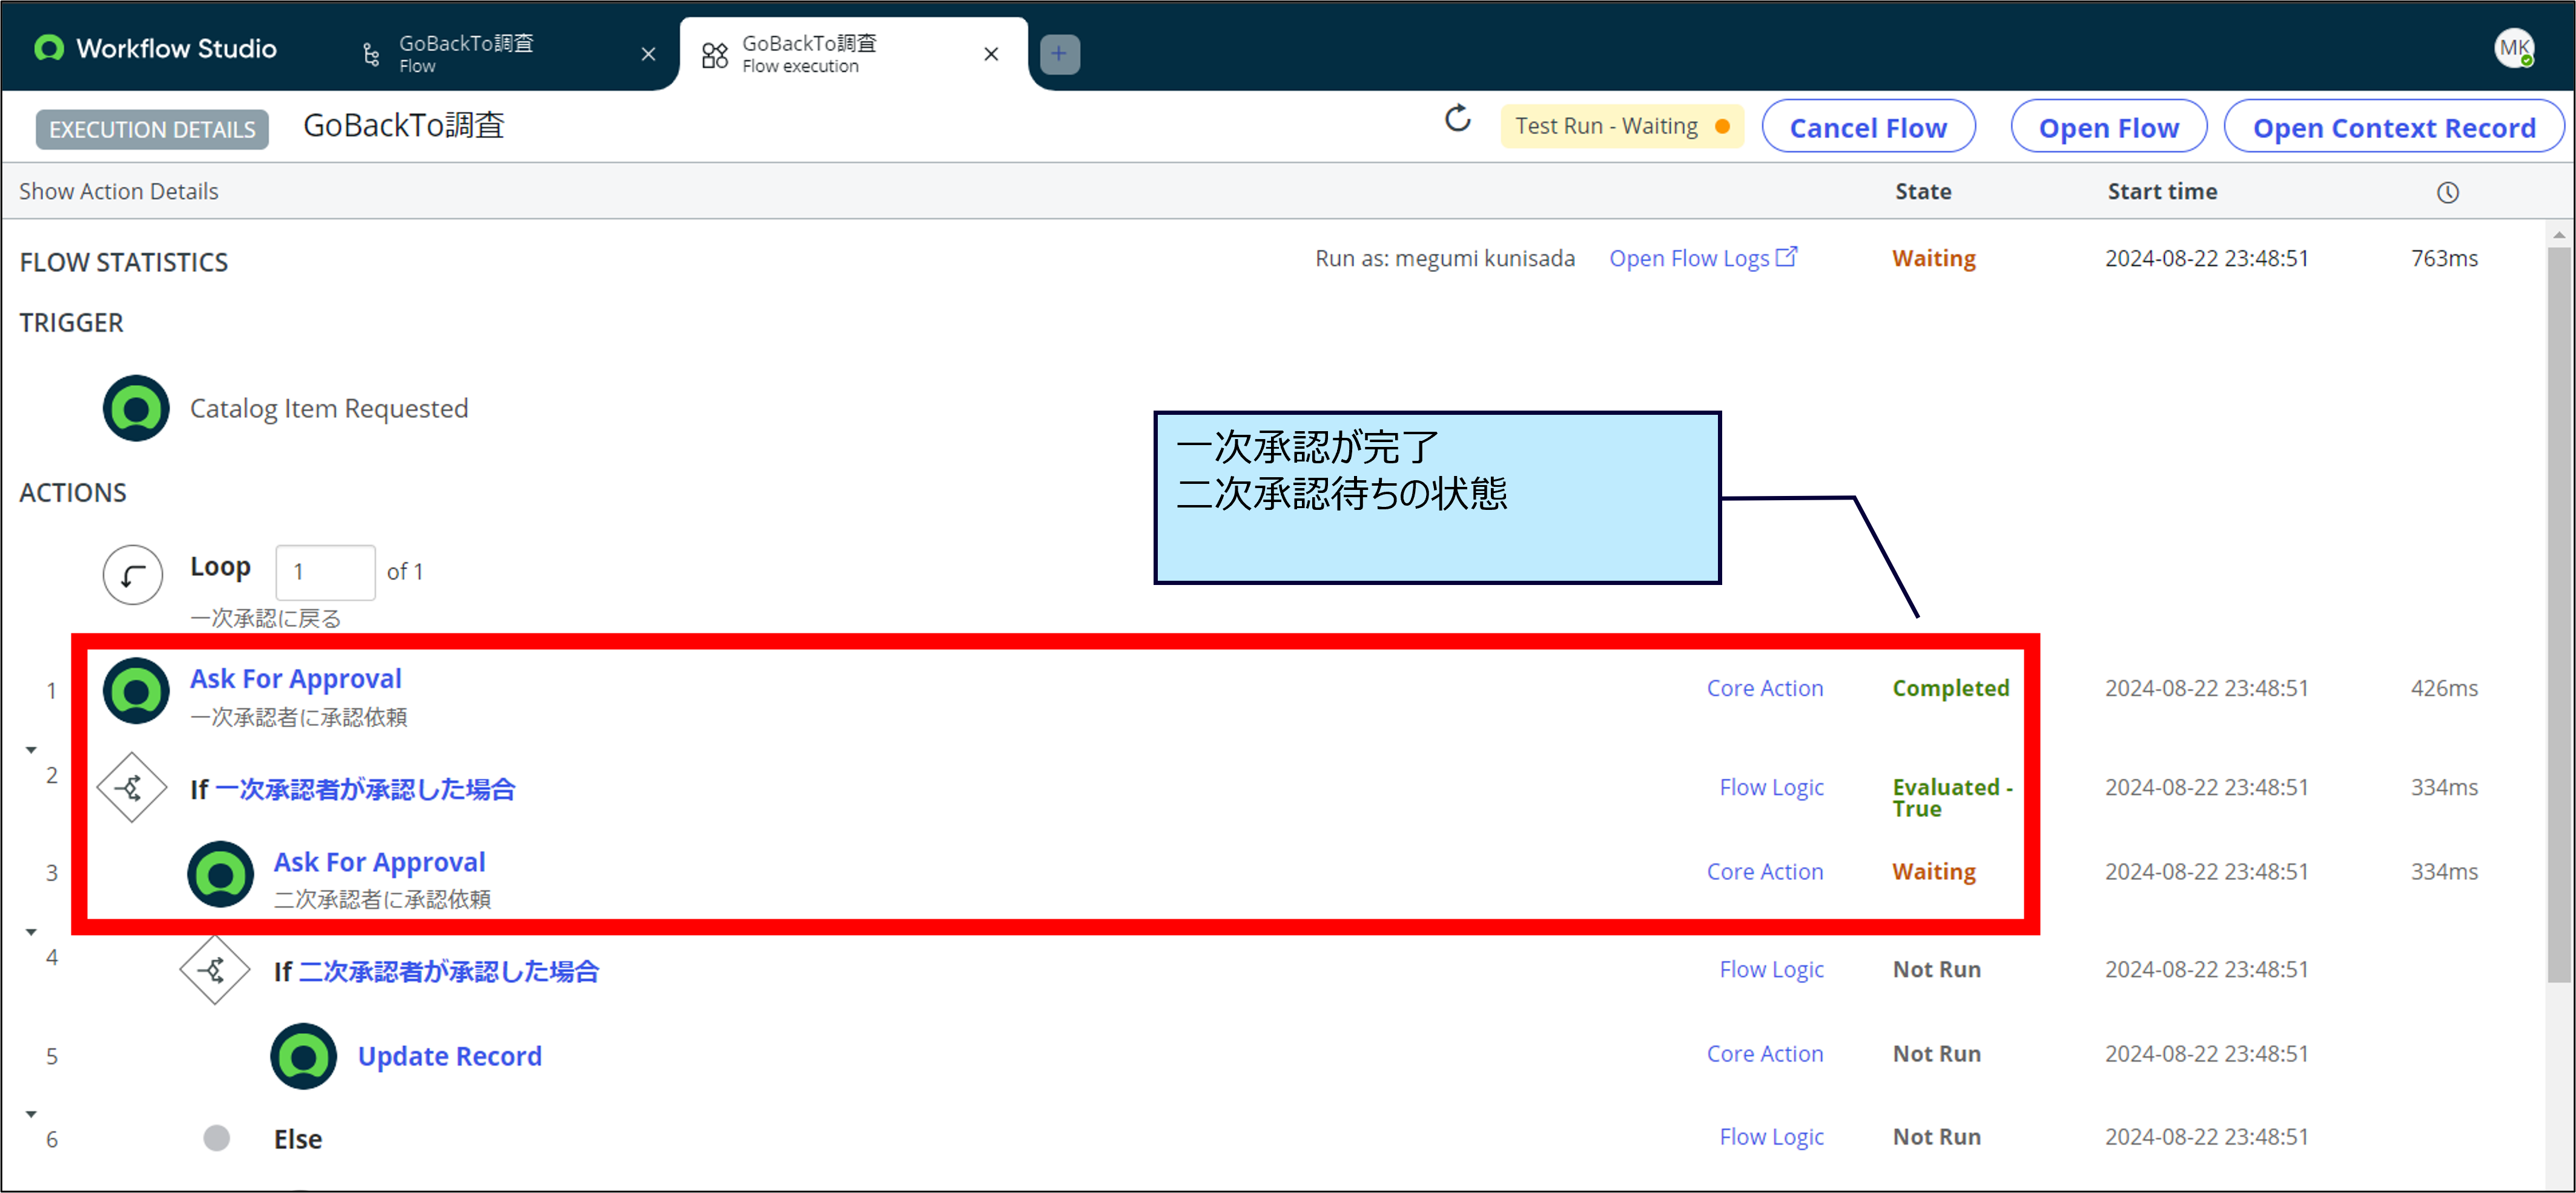Click the refresh execution icon
This screenshot has height=1193, width=2576.
1457,120
